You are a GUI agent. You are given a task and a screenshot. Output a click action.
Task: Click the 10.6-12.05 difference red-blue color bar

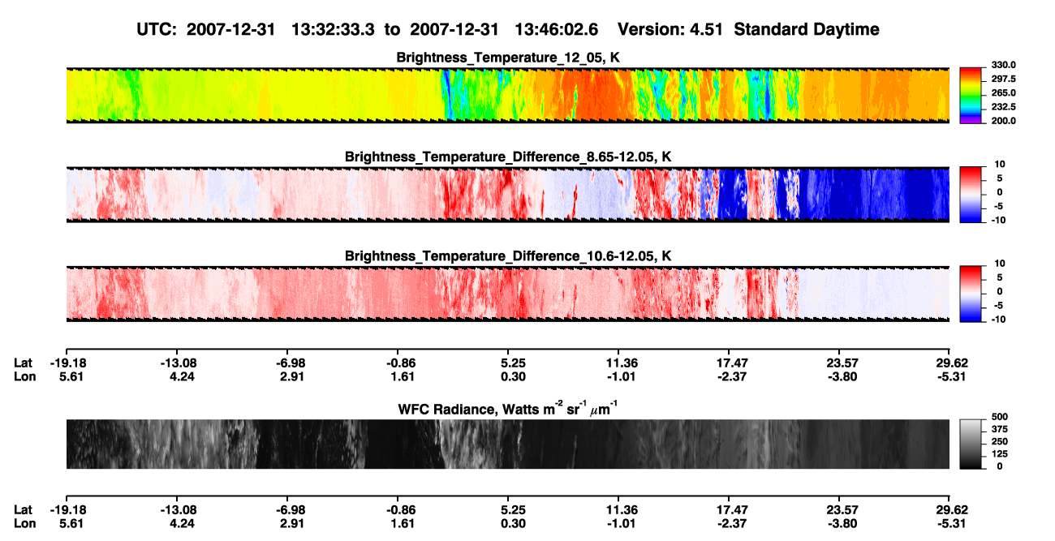point(971,294)
